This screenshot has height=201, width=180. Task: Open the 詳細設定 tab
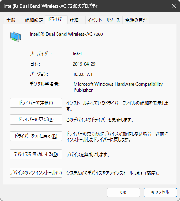pos(34,20)
